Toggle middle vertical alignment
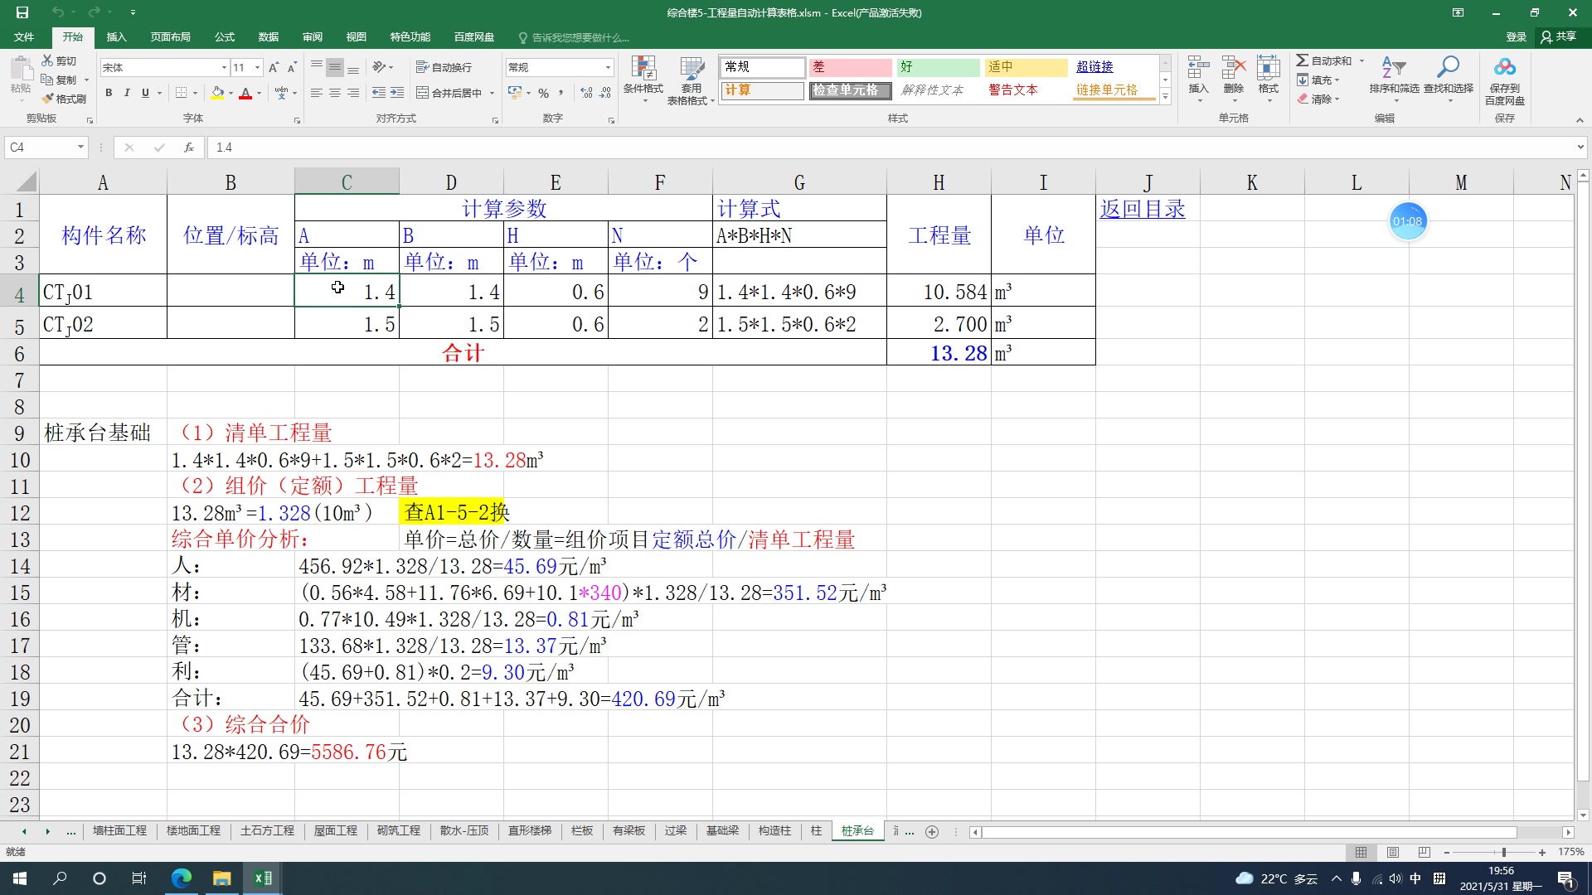The height and width of the screenshot is (895, 1592). 335,67
